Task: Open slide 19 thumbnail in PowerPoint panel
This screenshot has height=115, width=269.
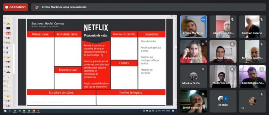Action: pos(8,38)
